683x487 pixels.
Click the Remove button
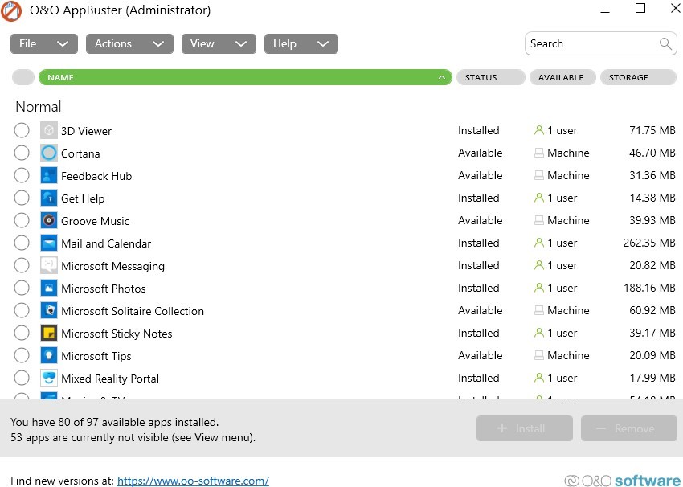click(629, 428)
